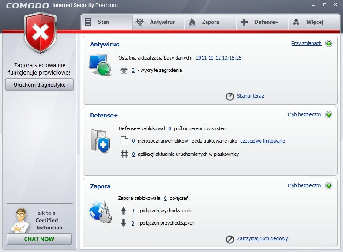343x252 pixels.
Task: Click the biohazard icon beside wykryte zagrożenia
Action: pos(124,70)
